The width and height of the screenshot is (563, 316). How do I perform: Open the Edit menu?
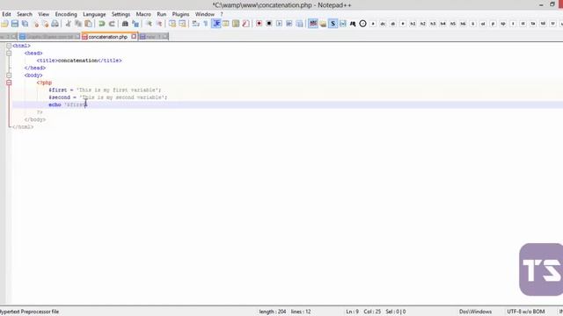tap(6, 14)
